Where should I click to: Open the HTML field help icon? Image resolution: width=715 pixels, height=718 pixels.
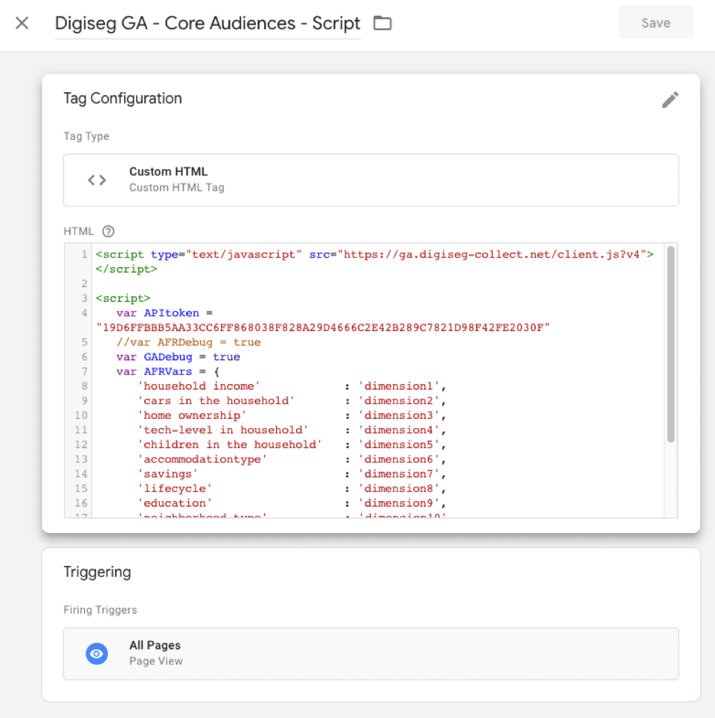pos(108,231)
